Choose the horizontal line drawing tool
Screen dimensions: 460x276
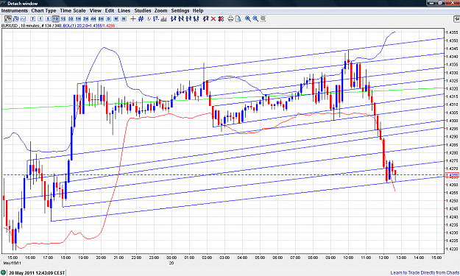pos(188,19)
